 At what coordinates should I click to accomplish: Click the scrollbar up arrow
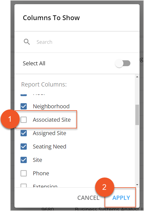point(137,77)
